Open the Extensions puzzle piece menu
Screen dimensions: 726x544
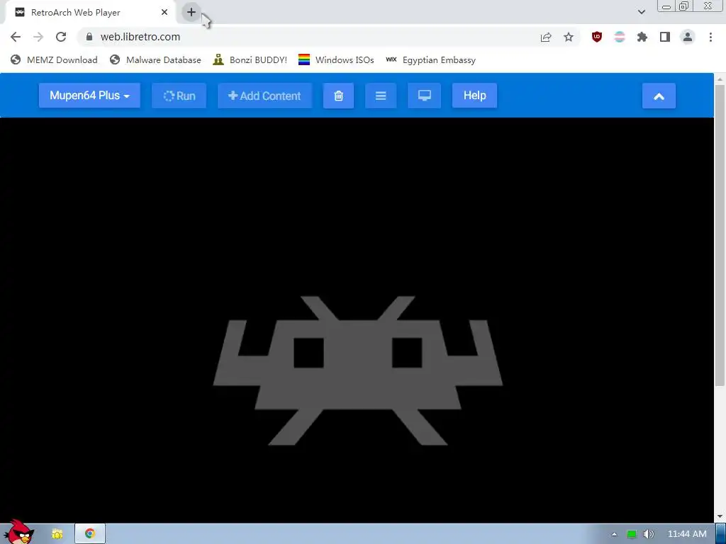(642, 37)
